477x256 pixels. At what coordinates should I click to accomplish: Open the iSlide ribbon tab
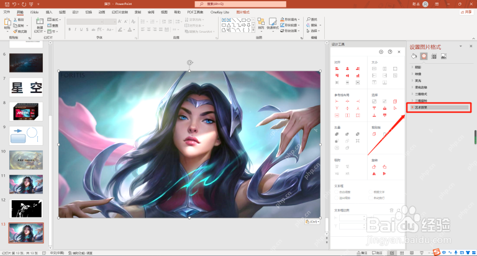tap(34, 12)
